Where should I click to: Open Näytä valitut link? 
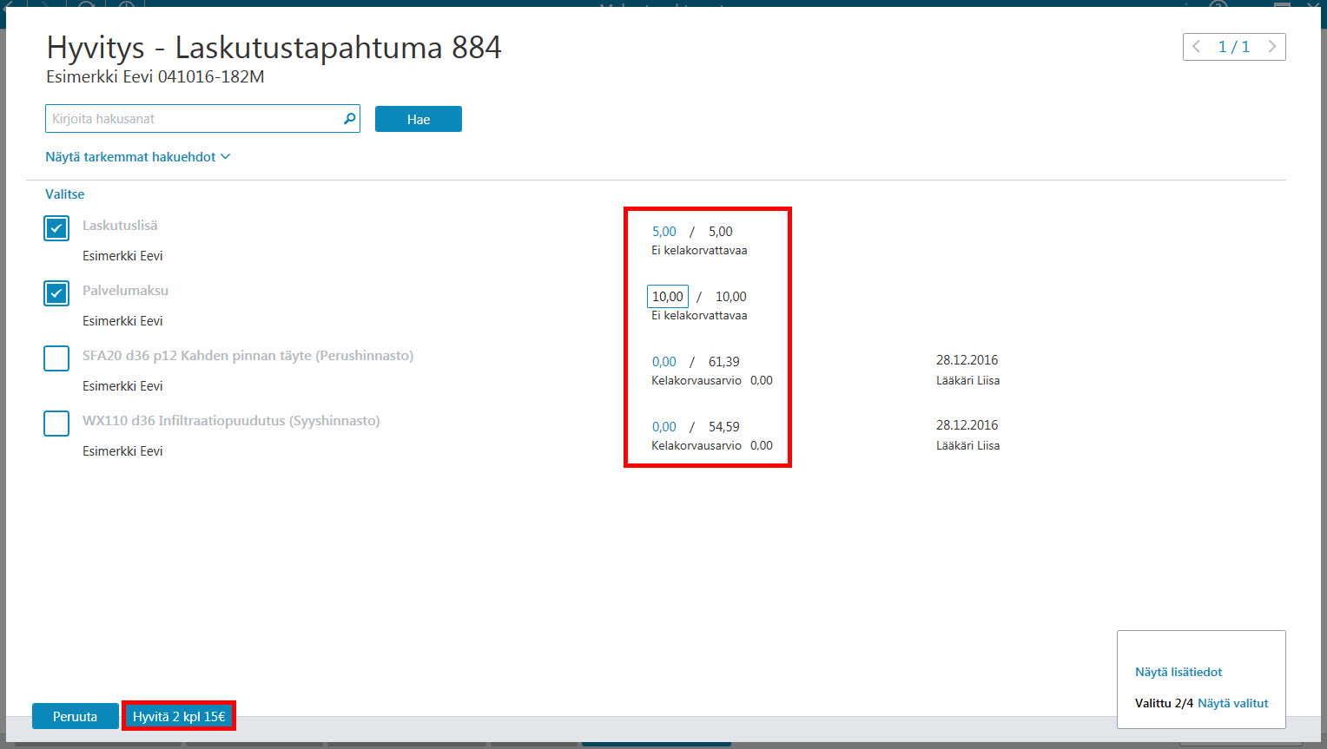pos(1233,703)
